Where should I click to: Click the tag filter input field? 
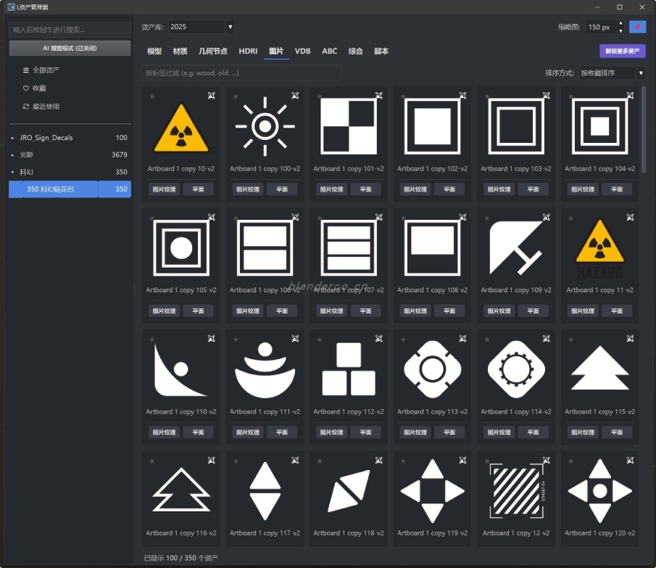241,73
